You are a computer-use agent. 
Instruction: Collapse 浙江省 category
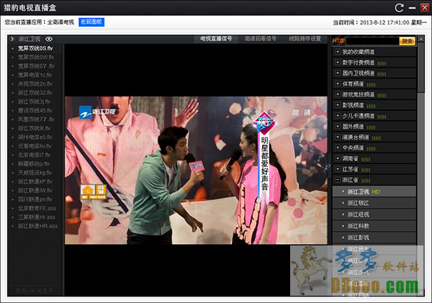pyautogui.click(x=374, y=180)
